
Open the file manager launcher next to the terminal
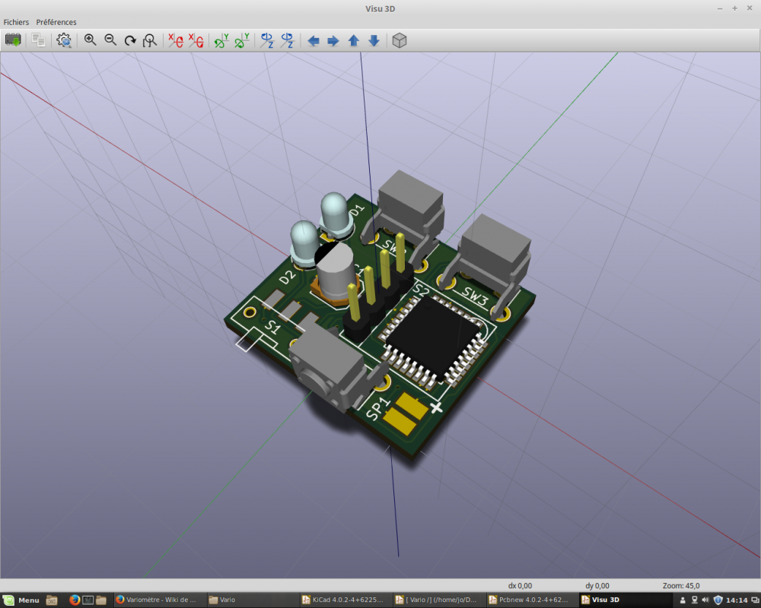point(101,600)
